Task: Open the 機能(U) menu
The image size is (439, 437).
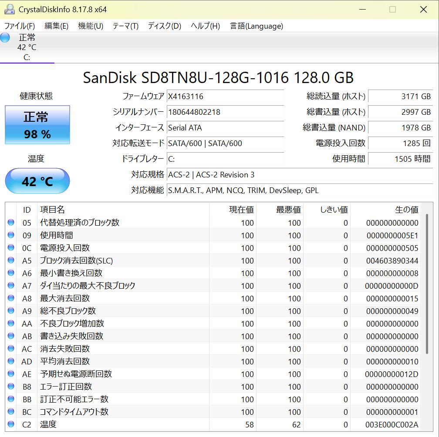Action: coord(91,26)
